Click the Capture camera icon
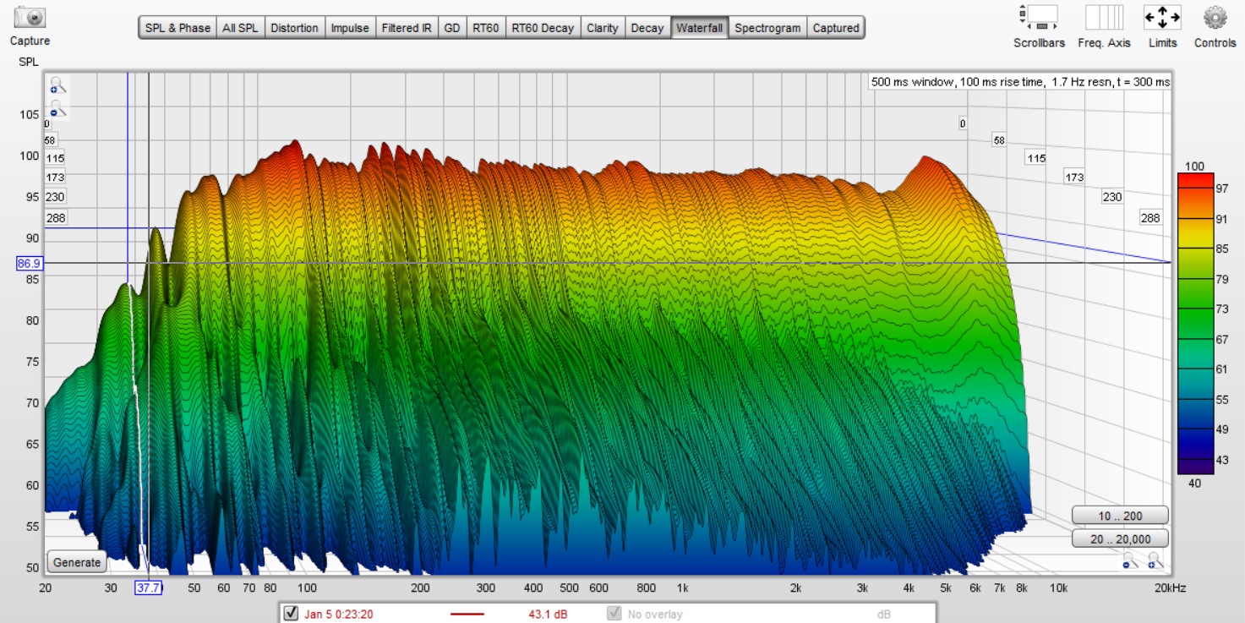 pyautogui.click(x=30, y=17)
